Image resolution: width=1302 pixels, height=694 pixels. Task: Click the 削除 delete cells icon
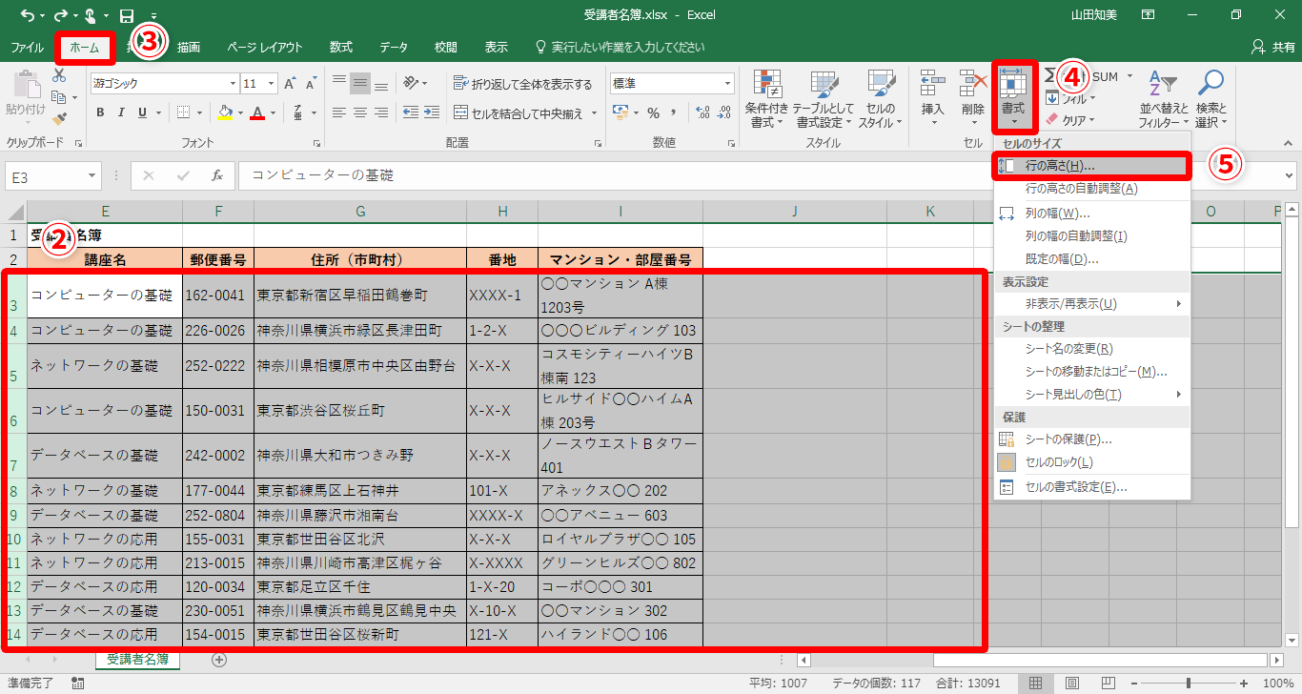tap(972, 99)
